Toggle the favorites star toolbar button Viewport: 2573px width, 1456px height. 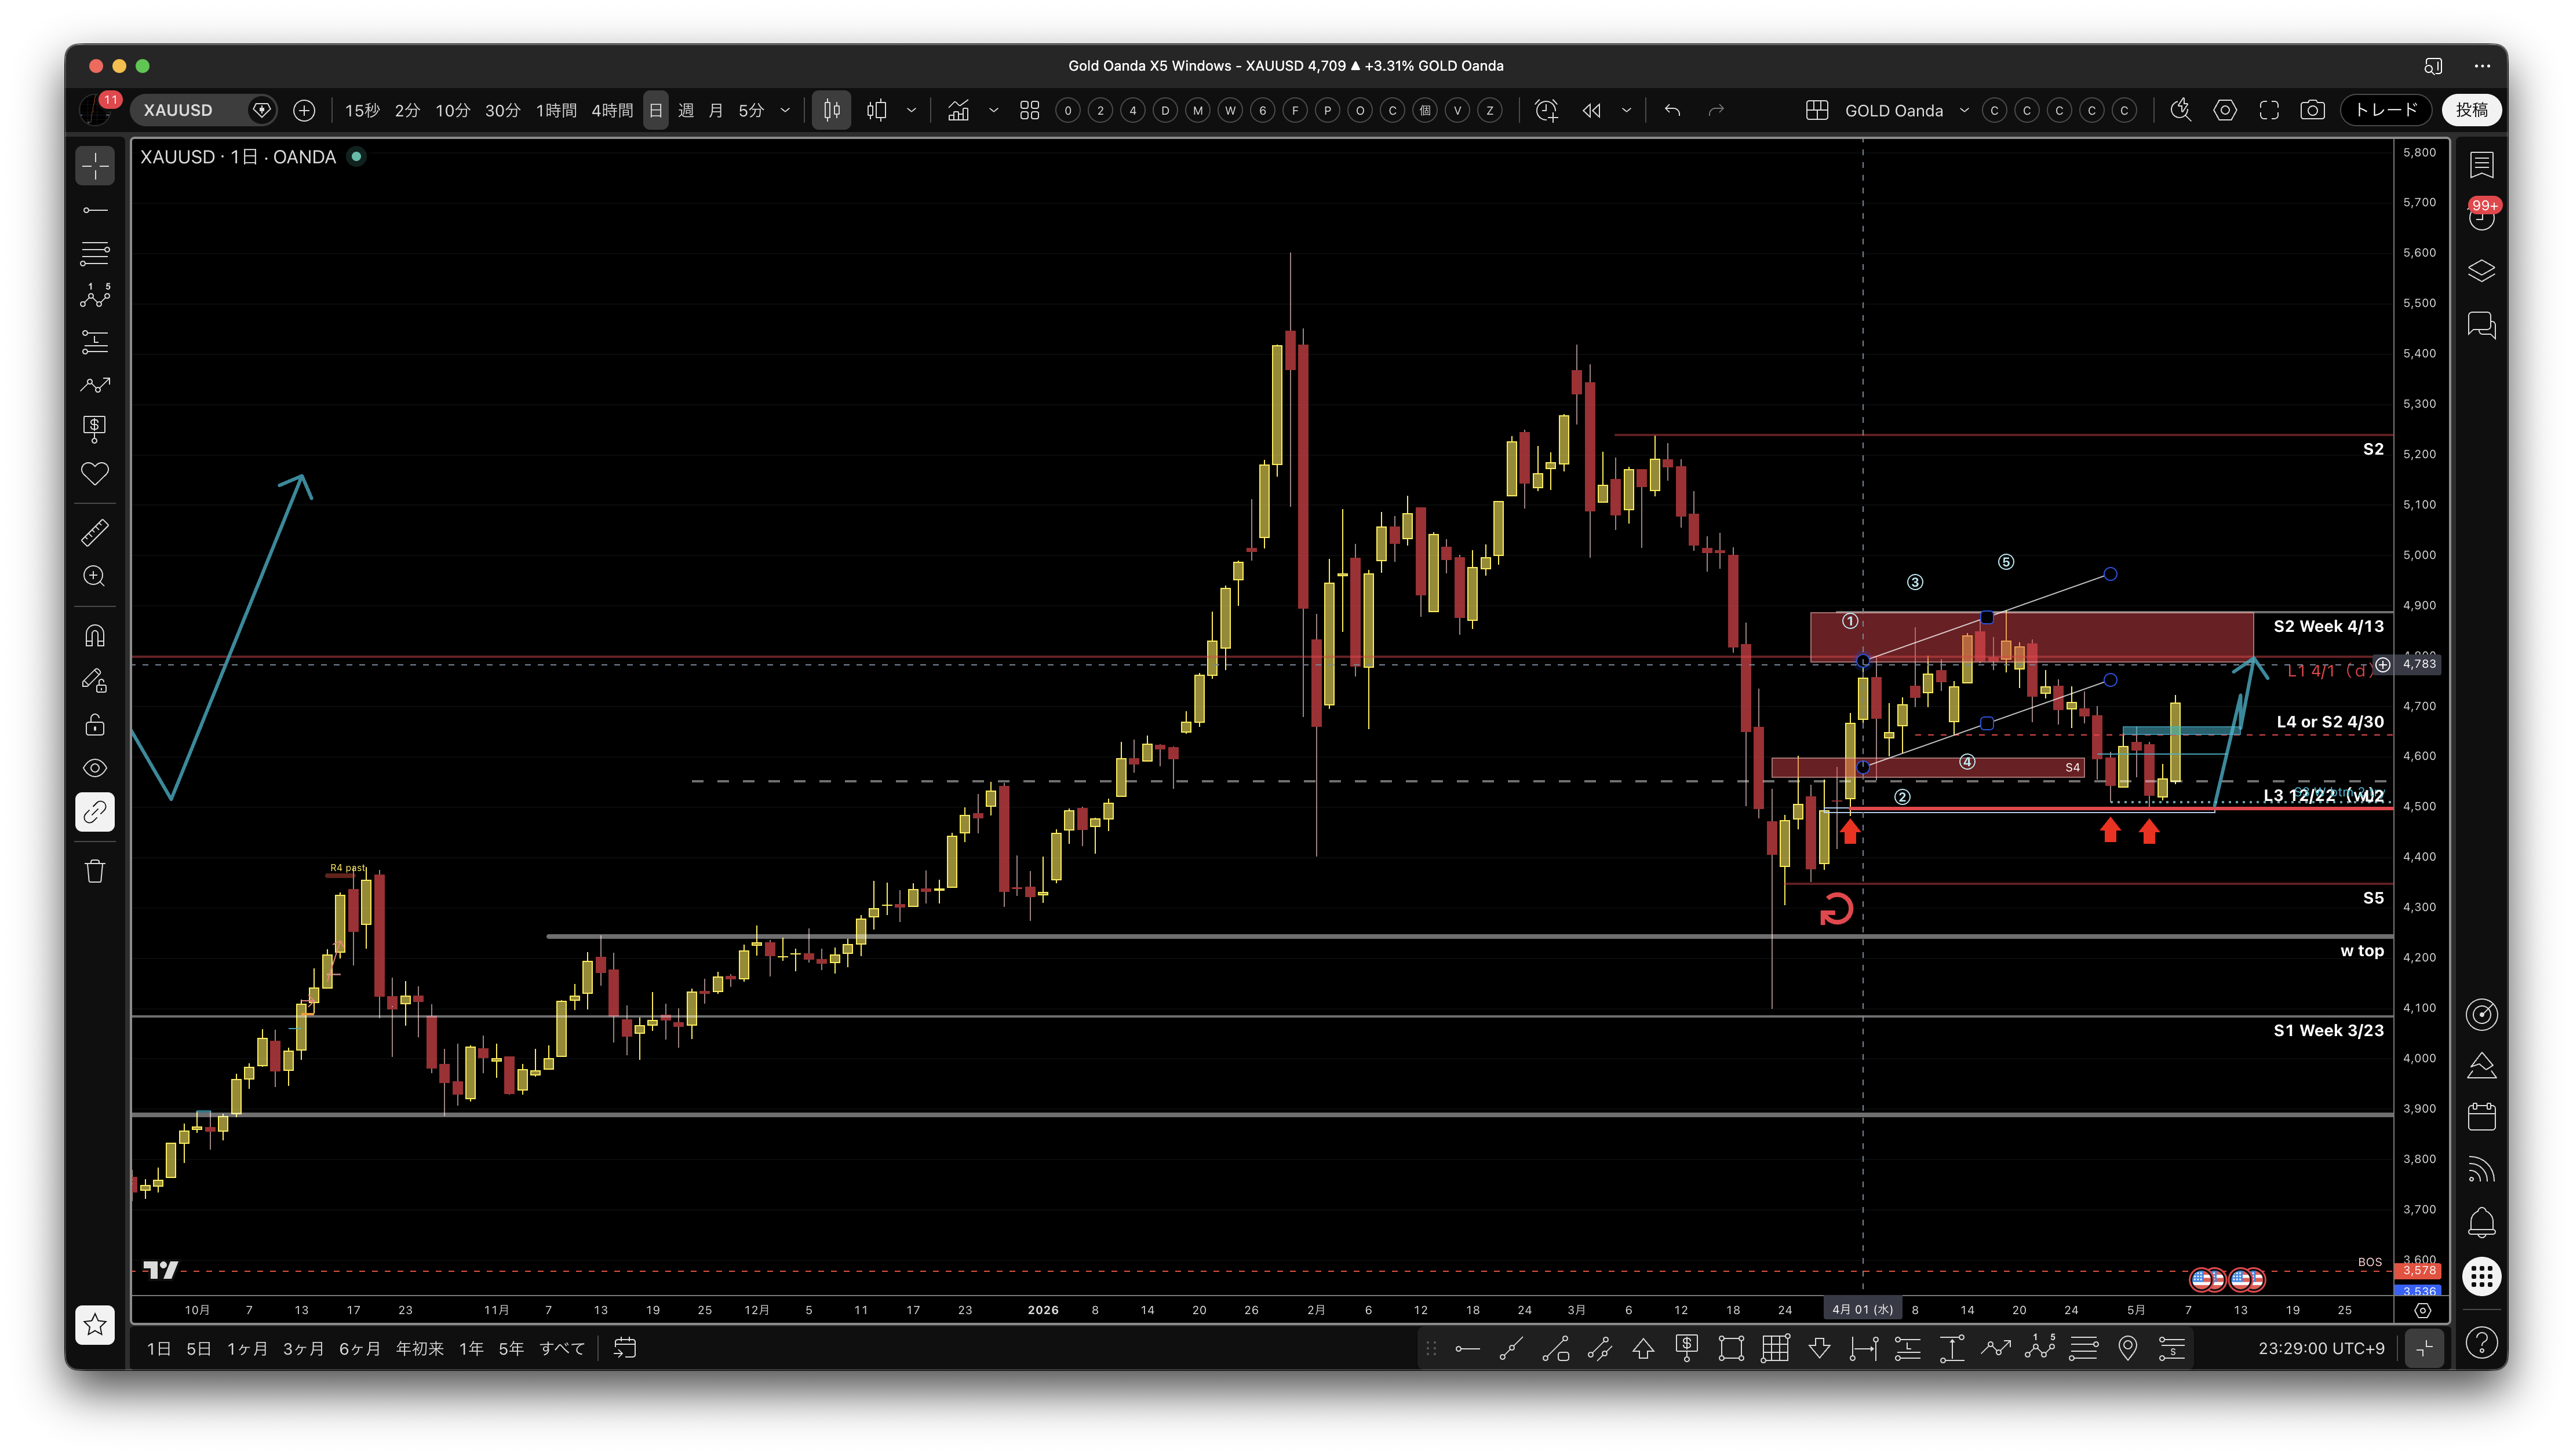[x=95, y=1325]
